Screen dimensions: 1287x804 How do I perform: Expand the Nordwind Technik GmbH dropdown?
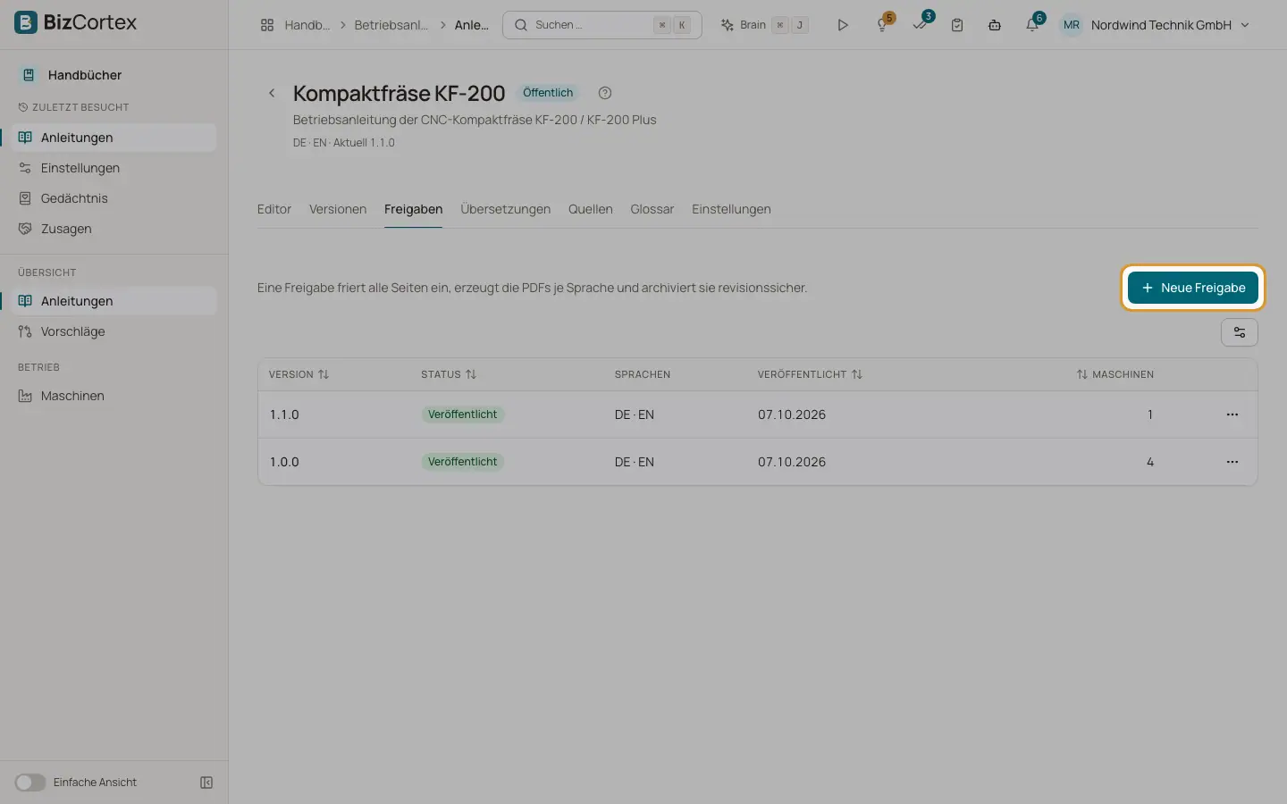point(1170,25)
